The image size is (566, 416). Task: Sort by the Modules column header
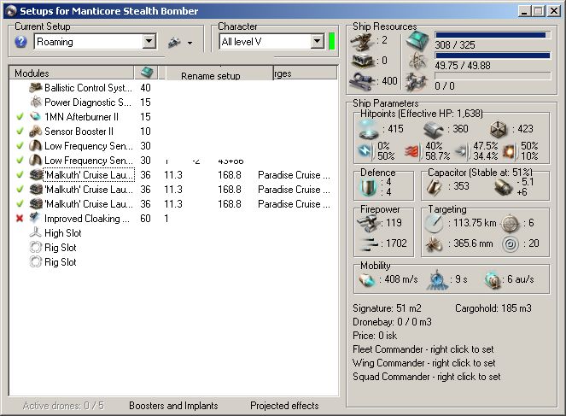(71, 73)
